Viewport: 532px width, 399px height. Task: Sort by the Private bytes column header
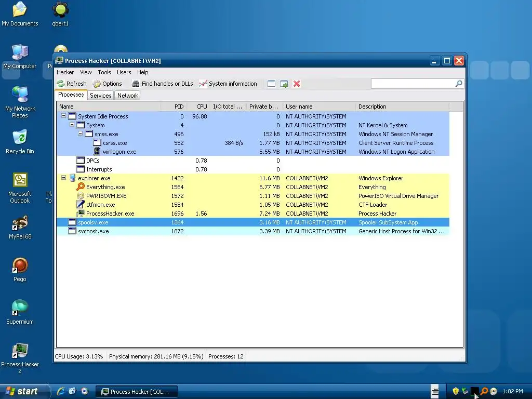tap(264, 107)
